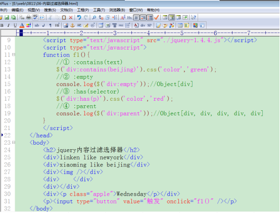Click the Print Preview icon
This screenshot has width=280, height=213.
click(x=22, y=17)
